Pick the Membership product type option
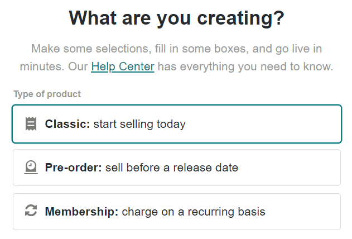352x239 pixels. click(x=176, y=212)
